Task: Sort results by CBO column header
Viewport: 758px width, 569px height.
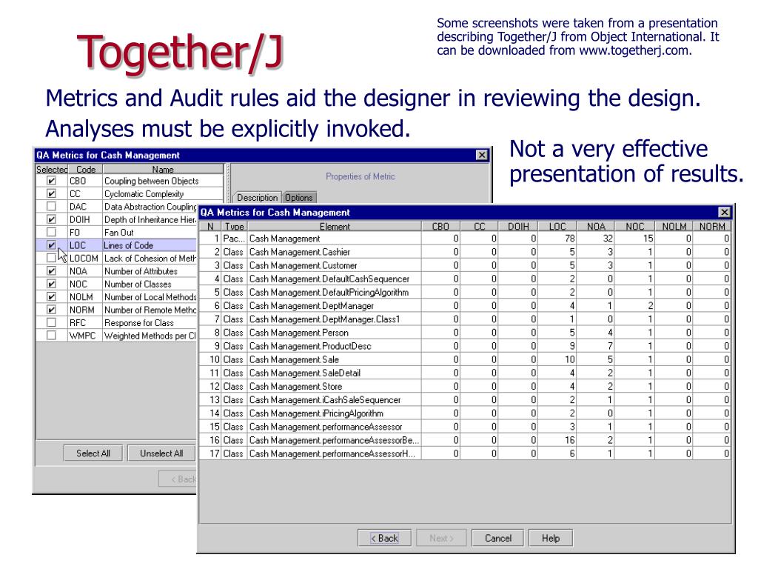Action: click(x=440, y=227)
